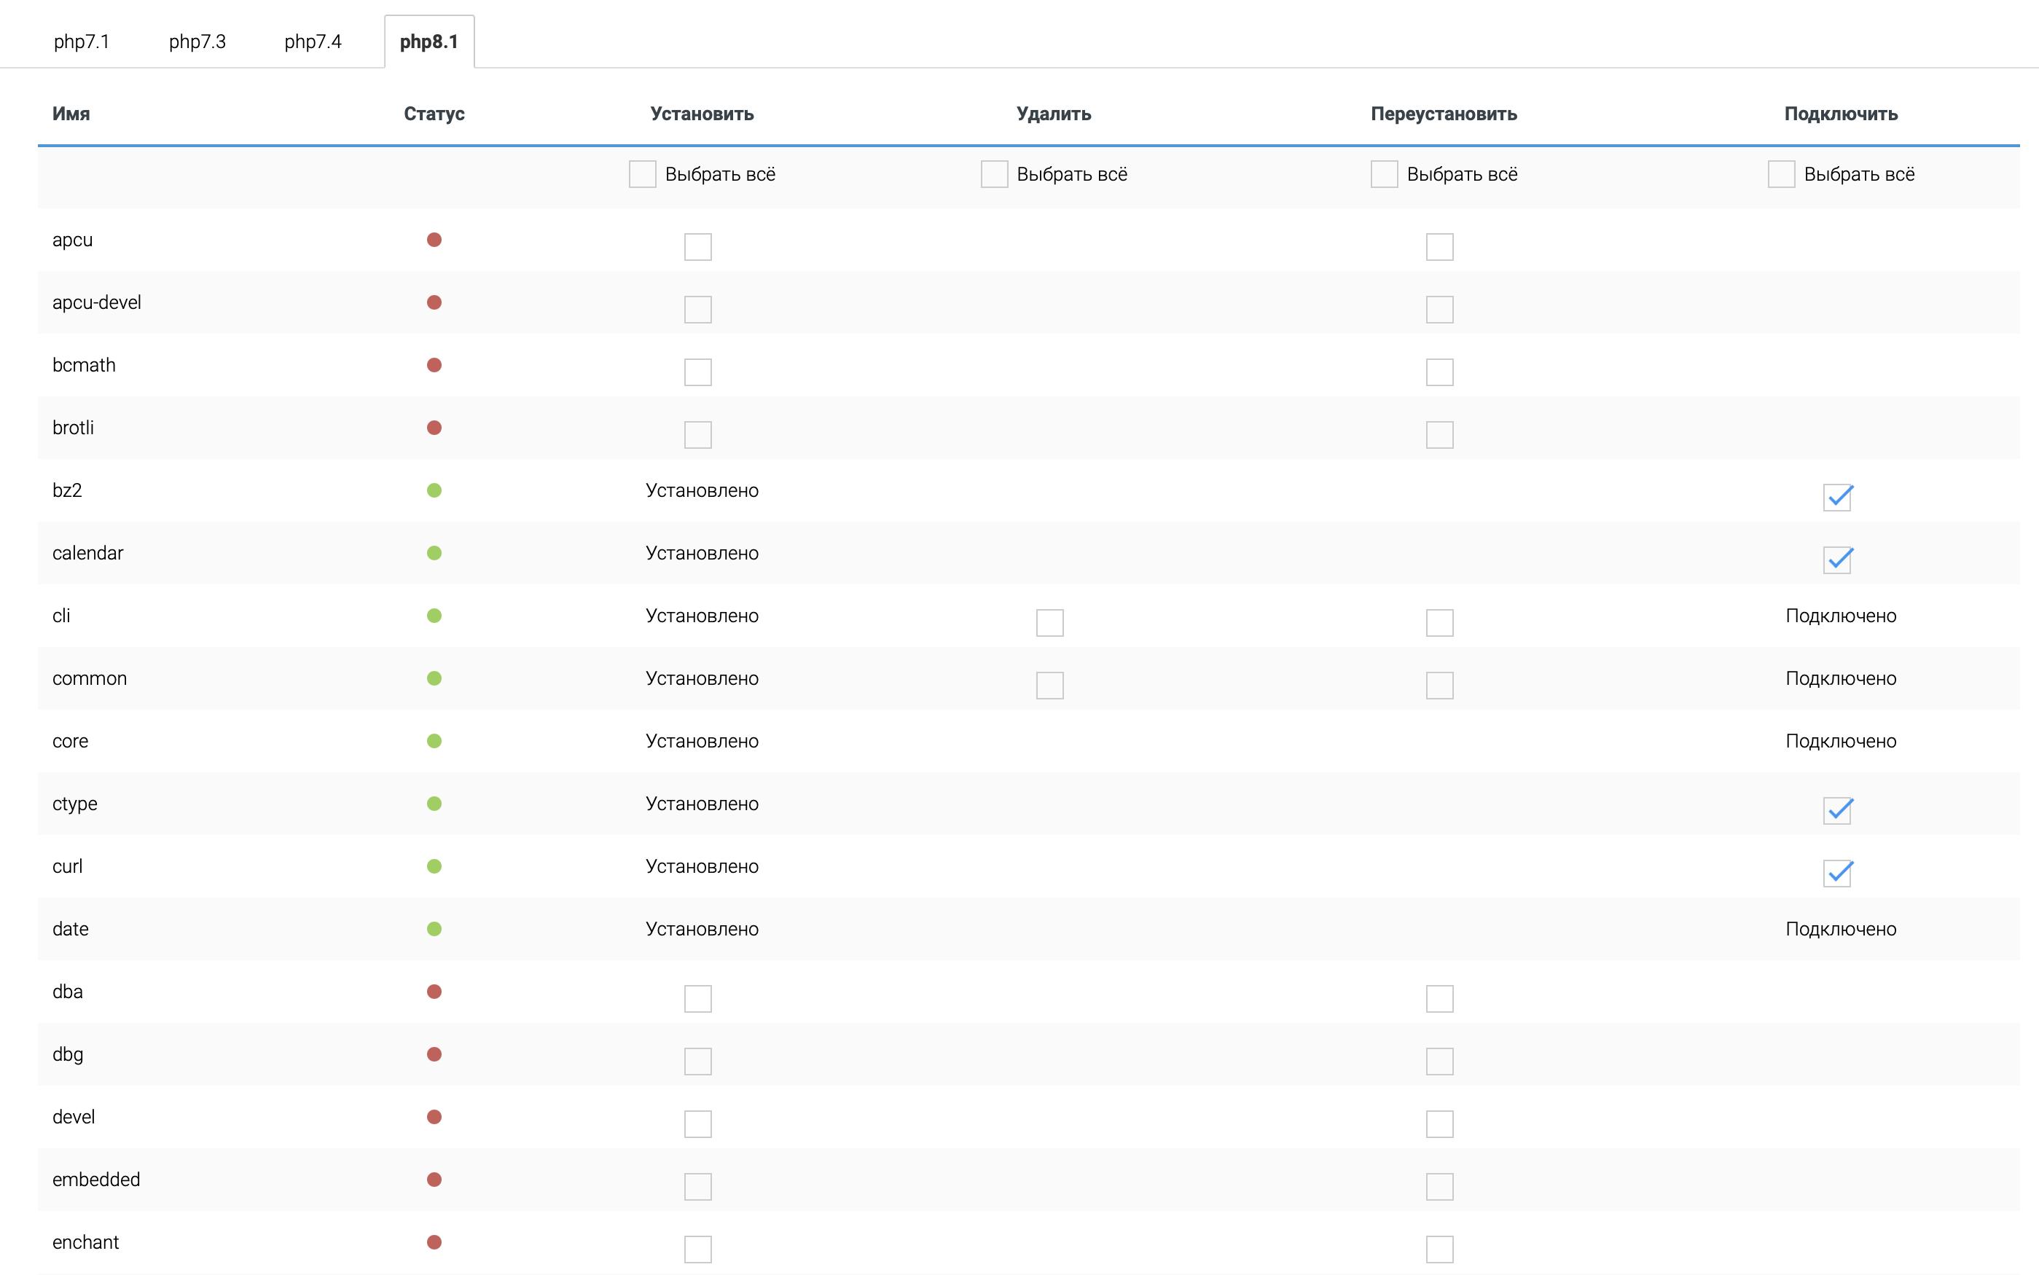The height and width of the screenshot is (1275, 2039).
Task: Tick the reinstall checkbox for bcmath
Action: [1439, 372]
